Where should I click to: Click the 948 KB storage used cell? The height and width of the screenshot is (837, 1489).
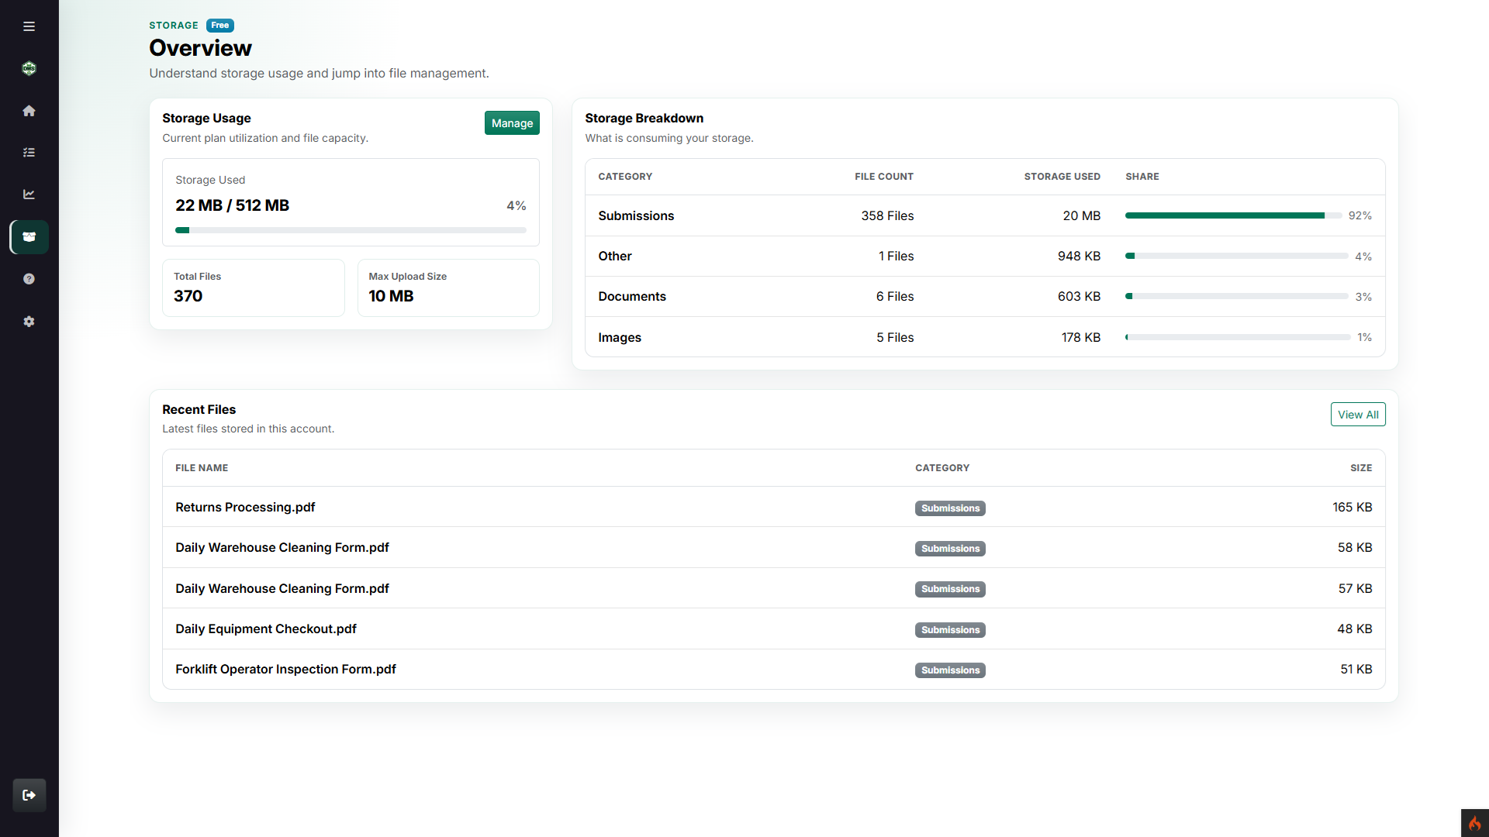click(1079, 256)
